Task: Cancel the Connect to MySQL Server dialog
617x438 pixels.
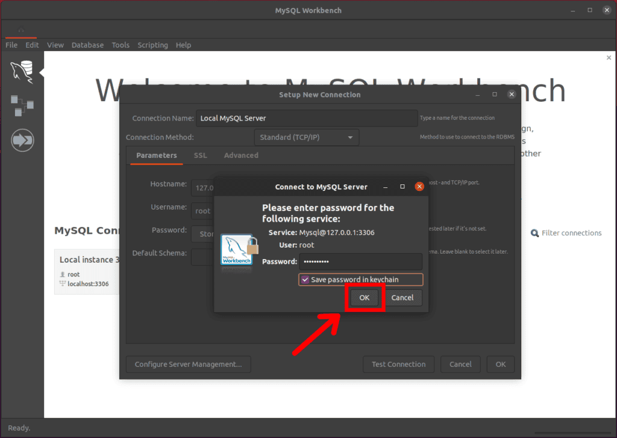Action: point(402,298)
